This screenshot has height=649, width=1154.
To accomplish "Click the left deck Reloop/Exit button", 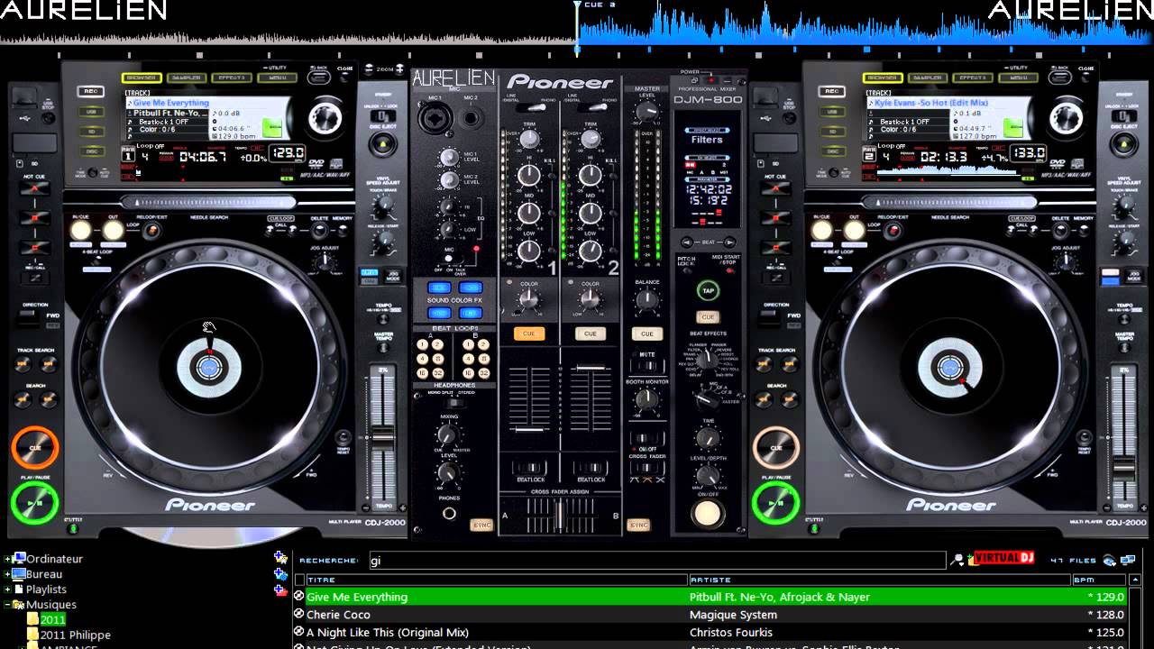I will pos(151,231).
